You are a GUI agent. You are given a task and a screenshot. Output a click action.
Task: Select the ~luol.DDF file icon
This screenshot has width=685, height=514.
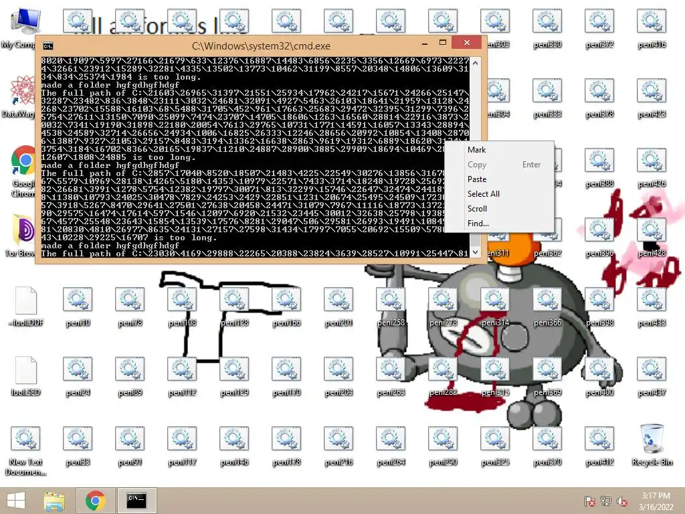click(x=26, y=307)
